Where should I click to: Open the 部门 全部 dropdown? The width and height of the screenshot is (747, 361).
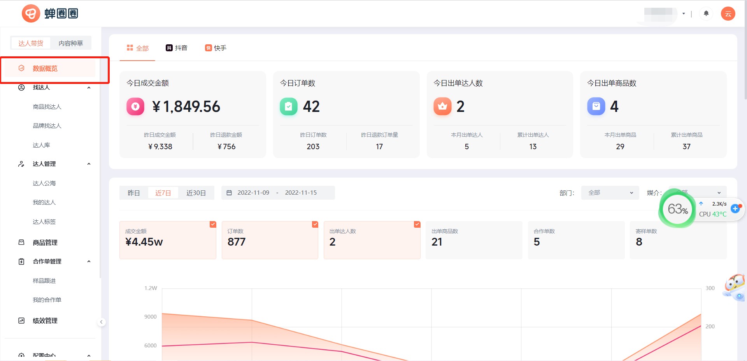610,193
